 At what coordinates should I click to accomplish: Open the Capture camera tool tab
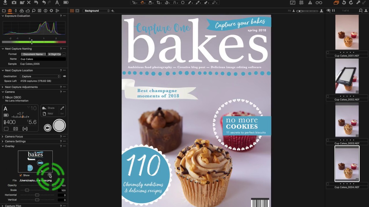pyautogui.click(x=10, y=11)
